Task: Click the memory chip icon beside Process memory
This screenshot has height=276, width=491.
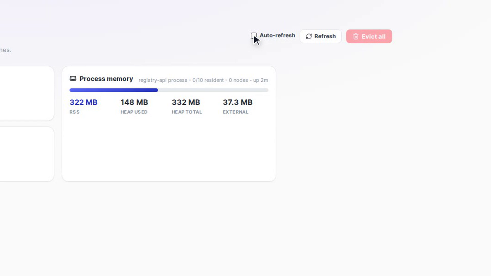Action: (73, 78)
